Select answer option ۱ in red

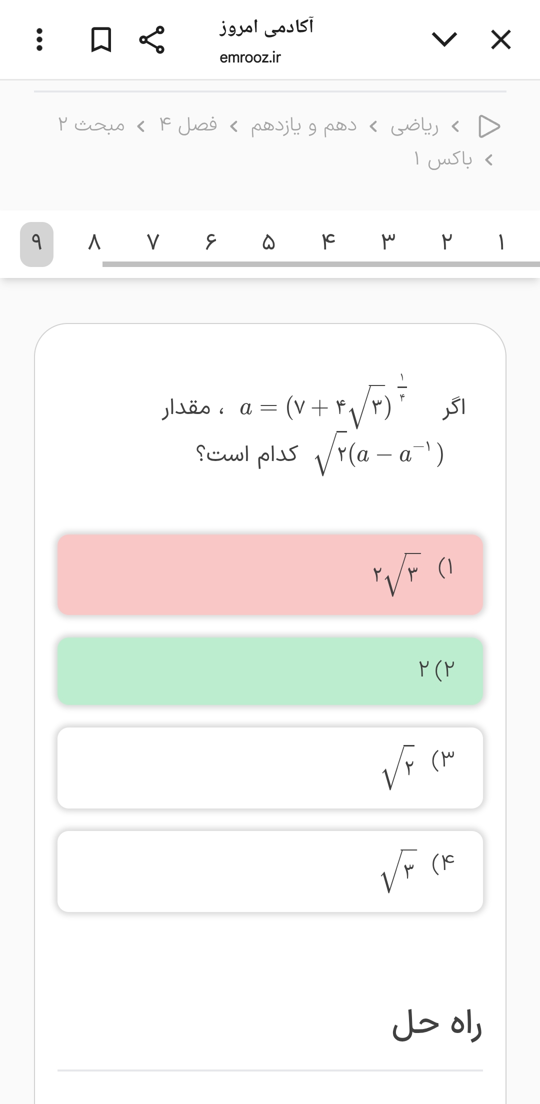pos(270,574)
